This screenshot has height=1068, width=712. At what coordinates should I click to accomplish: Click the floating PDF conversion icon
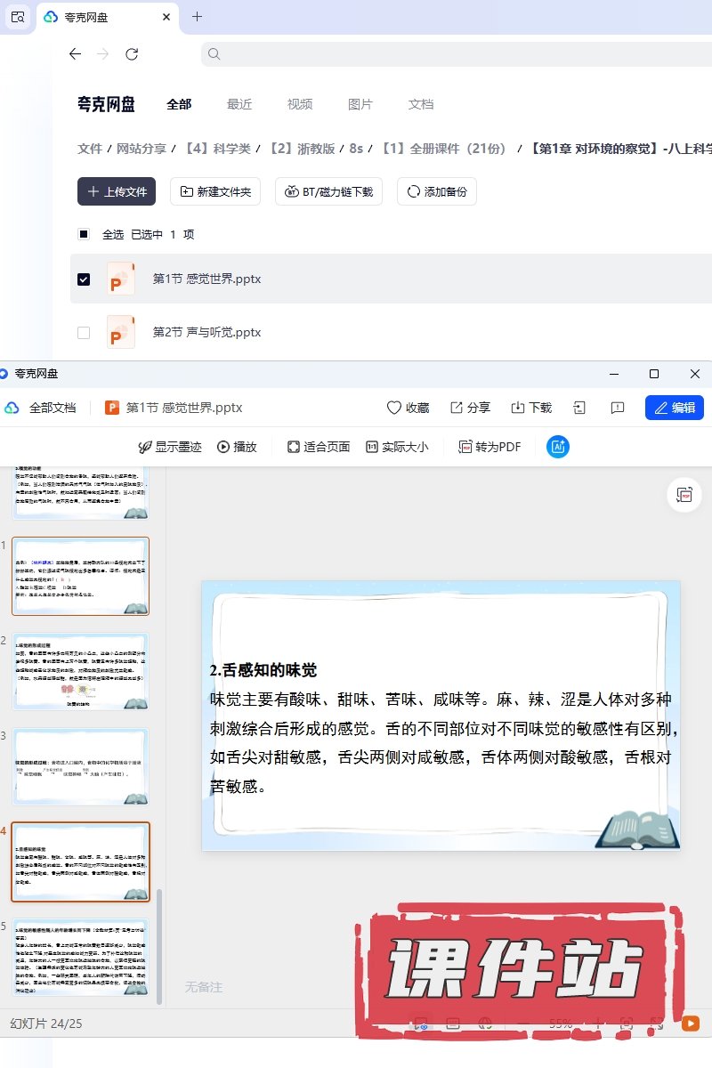[684, 495]
